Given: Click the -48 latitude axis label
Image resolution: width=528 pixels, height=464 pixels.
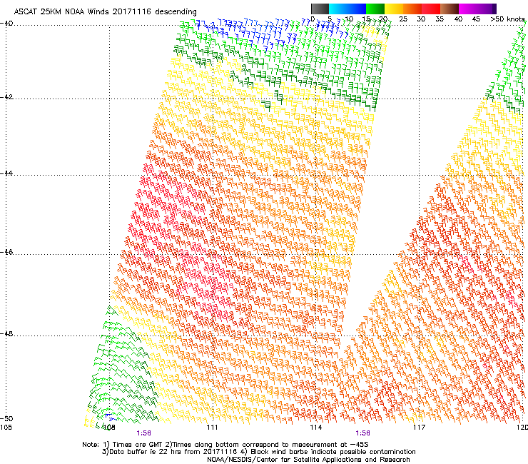Looking at the screenshot, I should coord(6,333).
